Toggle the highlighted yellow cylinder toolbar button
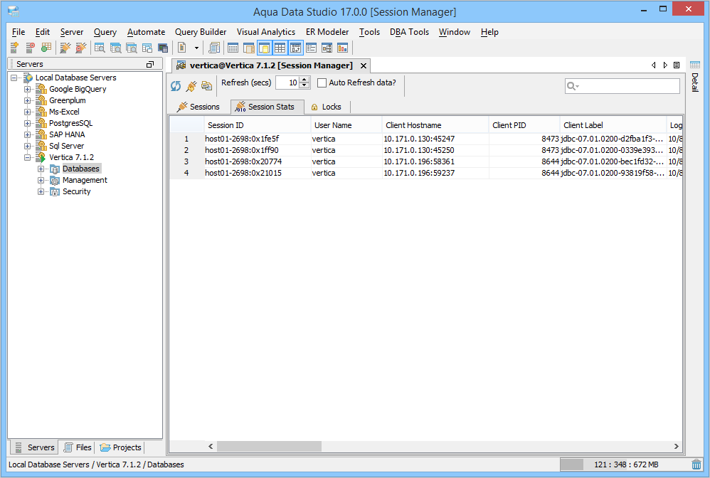The image size is (710, 478). [265, 48]
